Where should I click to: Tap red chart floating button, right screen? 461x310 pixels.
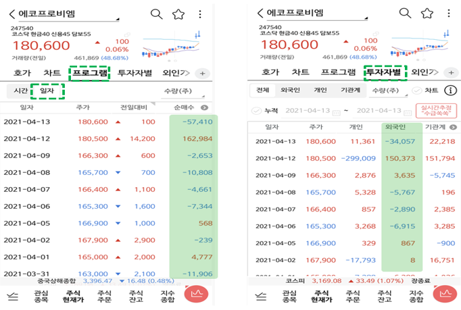coord(445,294)
